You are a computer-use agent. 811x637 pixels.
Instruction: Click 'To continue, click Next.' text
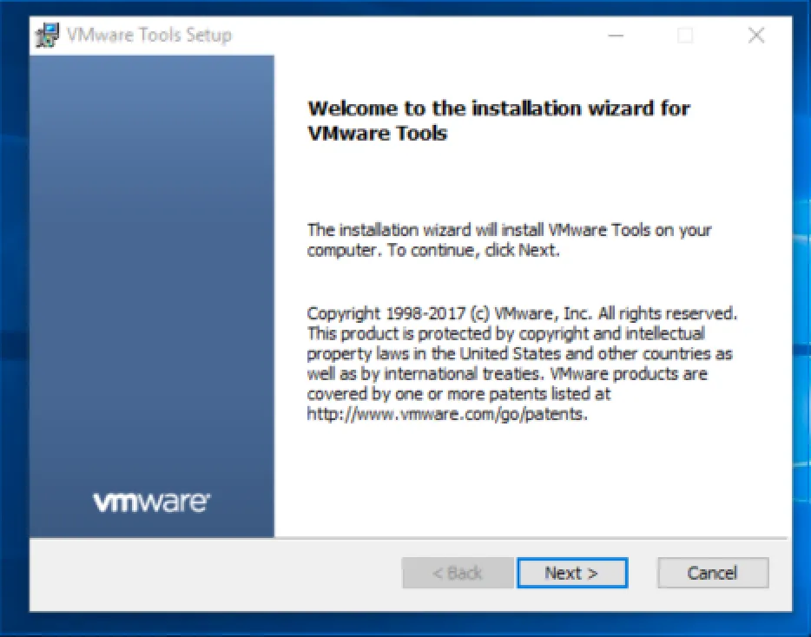472,250
